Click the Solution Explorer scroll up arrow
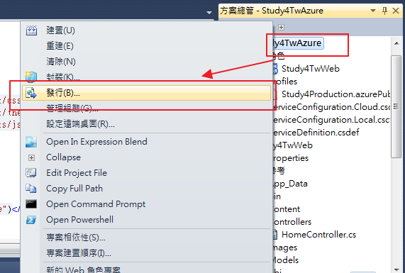The width and height of the screenshot is (405, 273). [396, 43]
